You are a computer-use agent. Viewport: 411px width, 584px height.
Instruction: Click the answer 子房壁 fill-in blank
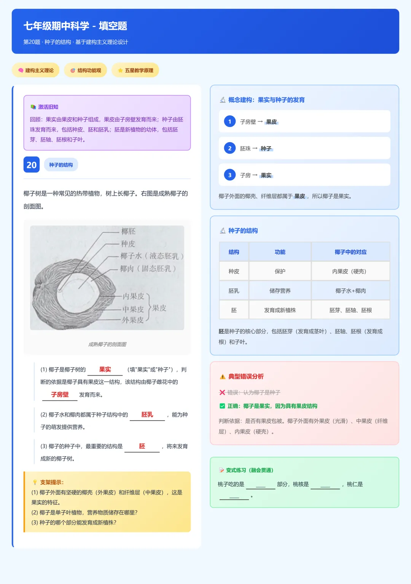pyautogui.click(x=59, y=395)
